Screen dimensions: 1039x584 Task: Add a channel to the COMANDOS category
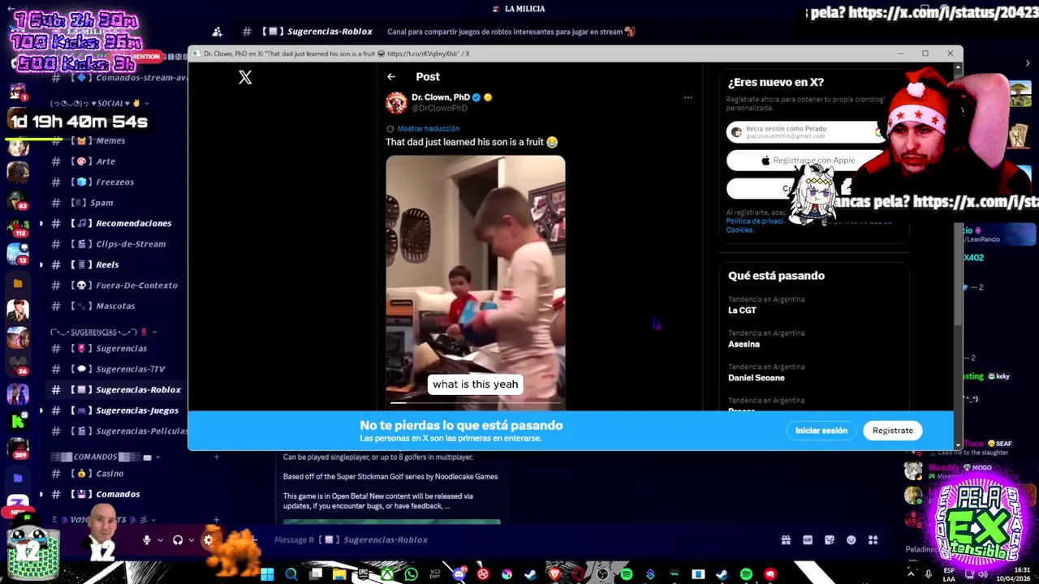click(x=217, y=457)
